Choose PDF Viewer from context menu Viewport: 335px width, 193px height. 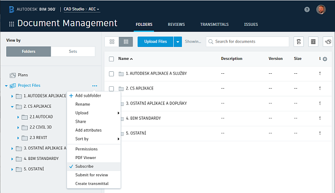[94, 158]
